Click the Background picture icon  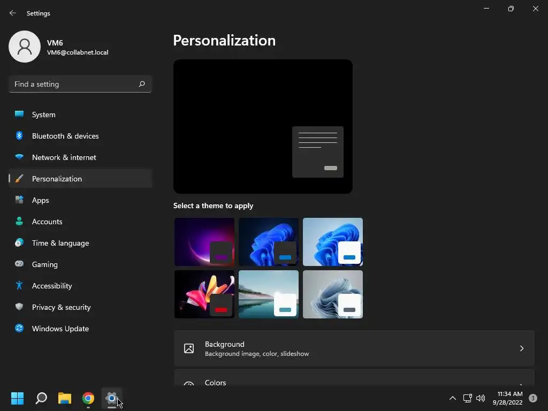tap(189, 348)
